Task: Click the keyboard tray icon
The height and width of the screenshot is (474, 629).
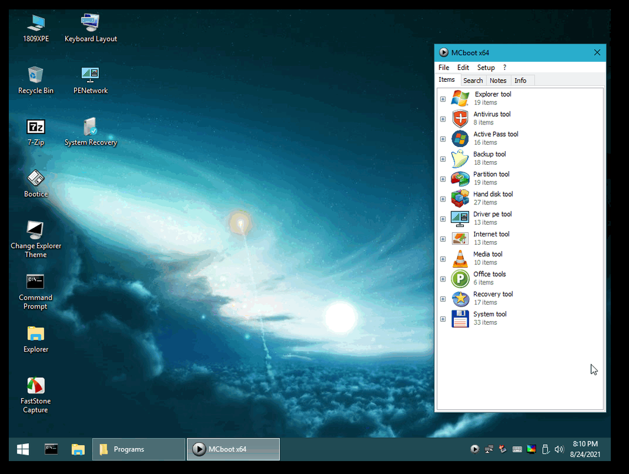Action: [x=517, y=449]
